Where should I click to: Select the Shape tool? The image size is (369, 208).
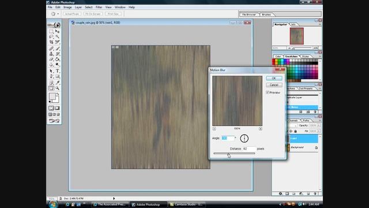coord(58,76)
